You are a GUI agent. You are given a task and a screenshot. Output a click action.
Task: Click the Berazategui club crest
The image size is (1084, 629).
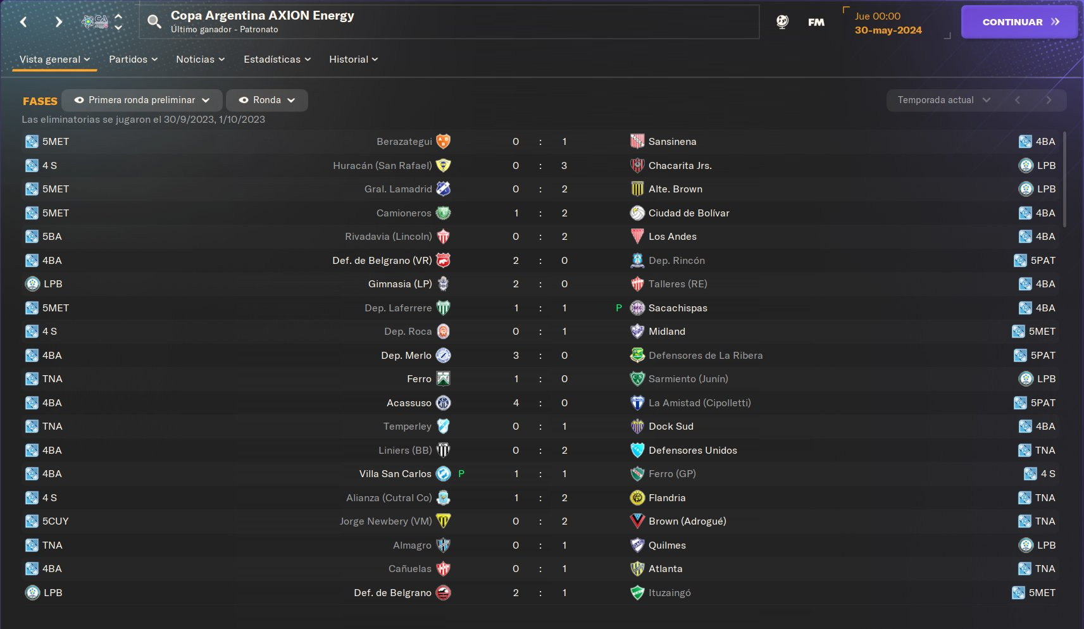coord(444,142)
